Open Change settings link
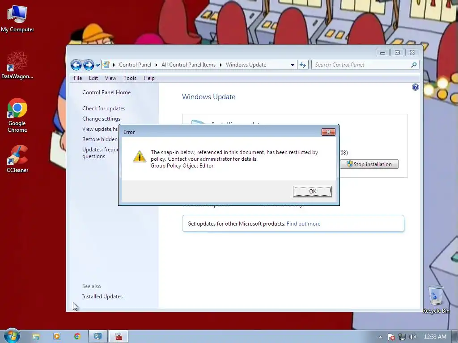Viewport: 458px width, 343px height. (x=102, y=119)
